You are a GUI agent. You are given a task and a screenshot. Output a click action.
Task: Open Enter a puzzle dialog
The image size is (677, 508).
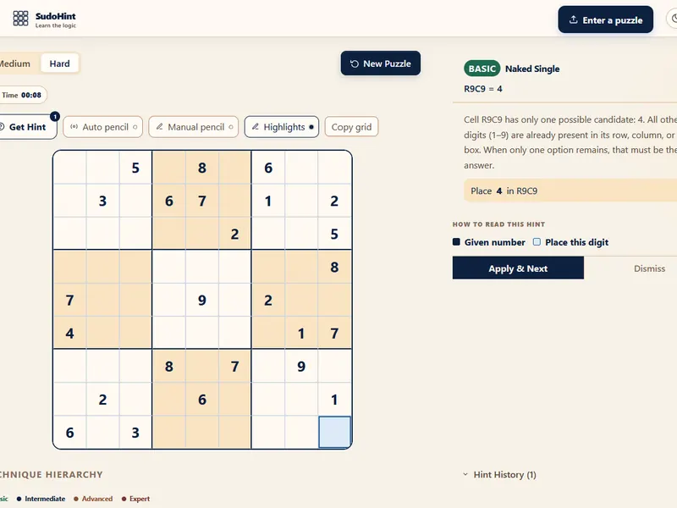(605, 19)
